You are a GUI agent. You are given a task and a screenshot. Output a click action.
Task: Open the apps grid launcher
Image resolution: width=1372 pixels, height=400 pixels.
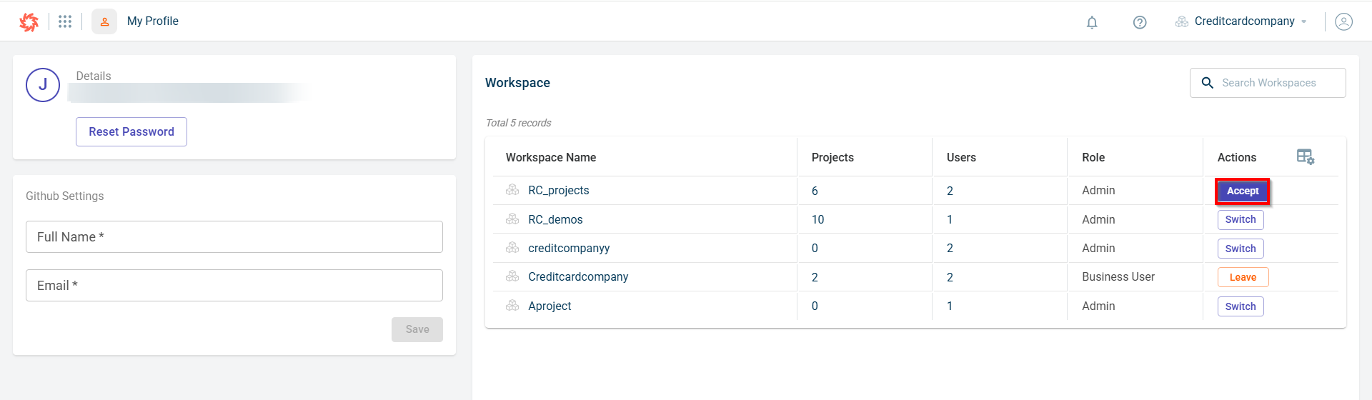click(65, 21)
